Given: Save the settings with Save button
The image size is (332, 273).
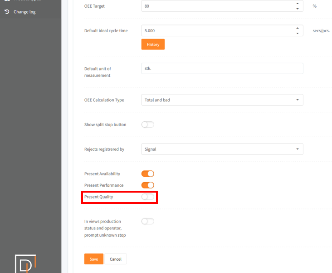Looking at the screenshot, I should 94,259.
